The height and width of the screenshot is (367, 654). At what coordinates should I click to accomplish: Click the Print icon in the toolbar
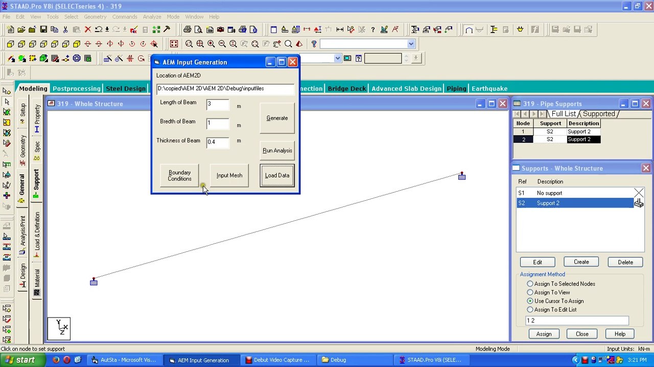click(x=188, y=30)
